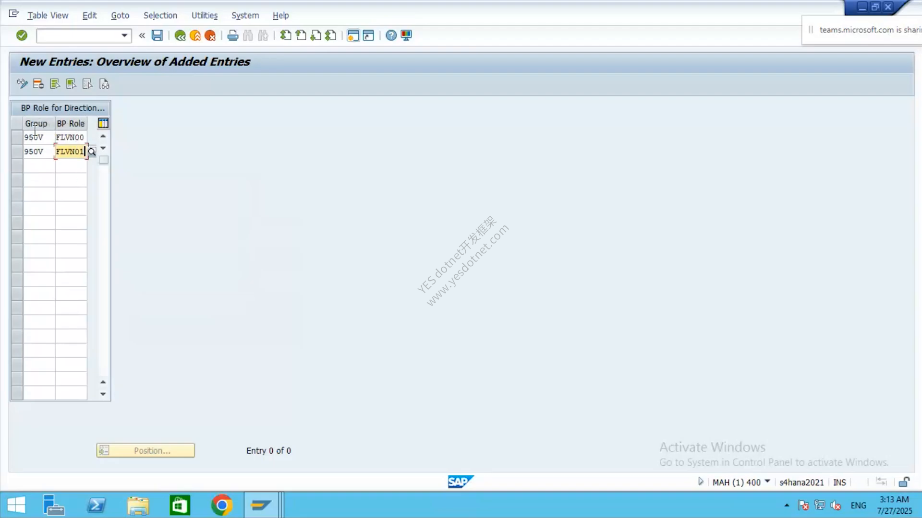Click the table scroll down arrow
This screenshot has height=518, width=922.
pyautogui.click(x=103, y=394)
